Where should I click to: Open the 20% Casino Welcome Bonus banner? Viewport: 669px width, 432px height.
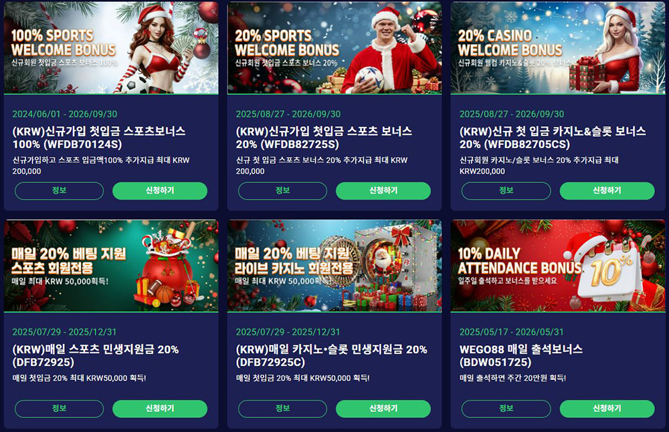pos(558,47)
